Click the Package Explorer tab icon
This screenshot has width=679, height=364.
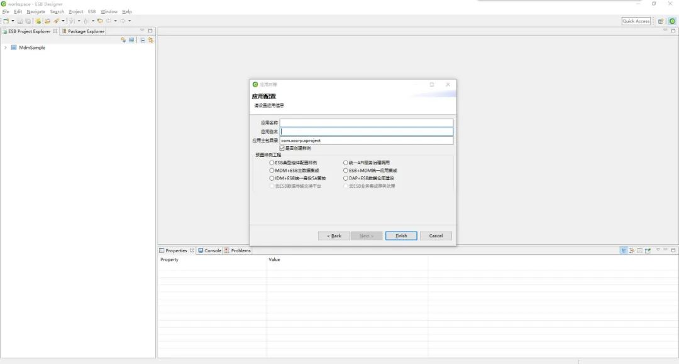click(64, 31)
